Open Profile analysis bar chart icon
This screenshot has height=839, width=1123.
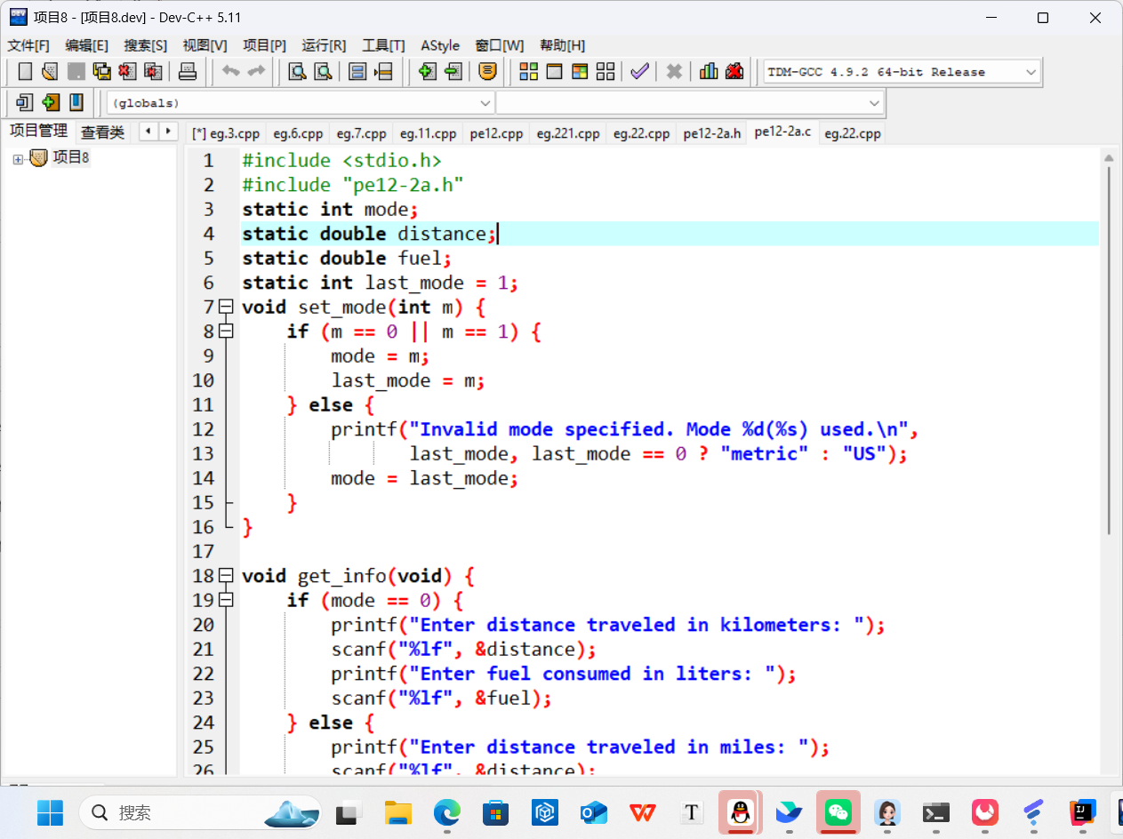tap(709, 72)
